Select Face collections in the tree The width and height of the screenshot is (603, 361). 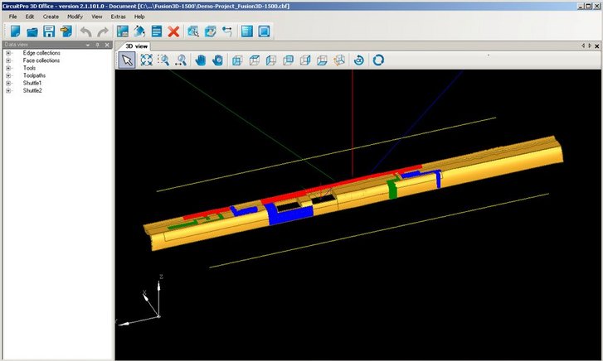click(x=41, y=60)
